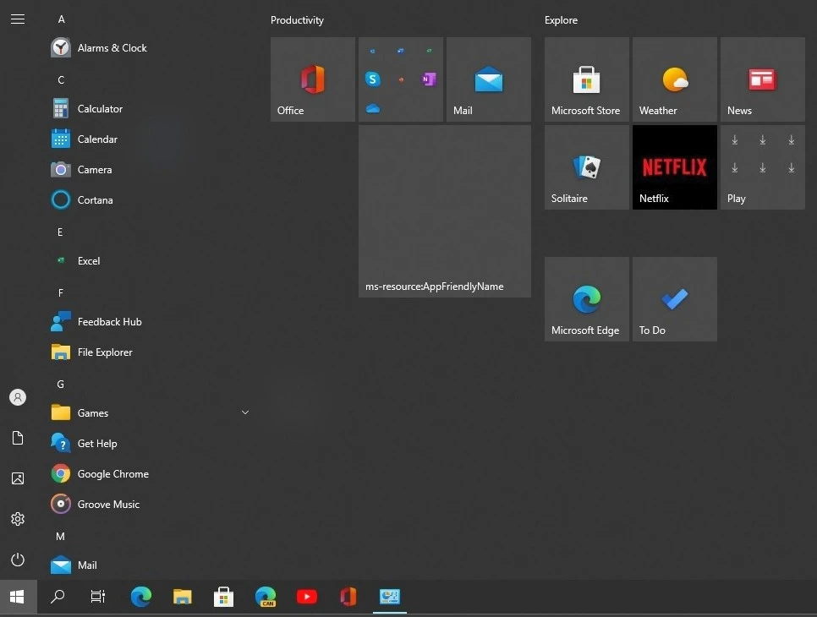Open the Feedback Hub

pyautogui.click(x=107, y=321)
